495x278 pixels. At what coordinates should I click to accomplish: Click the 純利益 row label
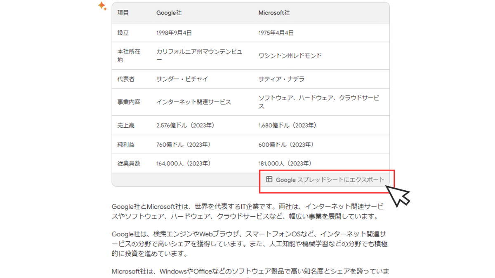pyautogui.click(x=126, y=145)
